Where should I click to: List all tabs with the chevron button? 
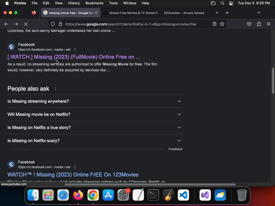click(259, 13)
